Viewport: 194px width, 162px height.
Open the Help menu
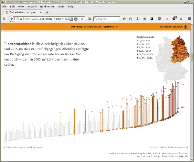click(70, 7)
